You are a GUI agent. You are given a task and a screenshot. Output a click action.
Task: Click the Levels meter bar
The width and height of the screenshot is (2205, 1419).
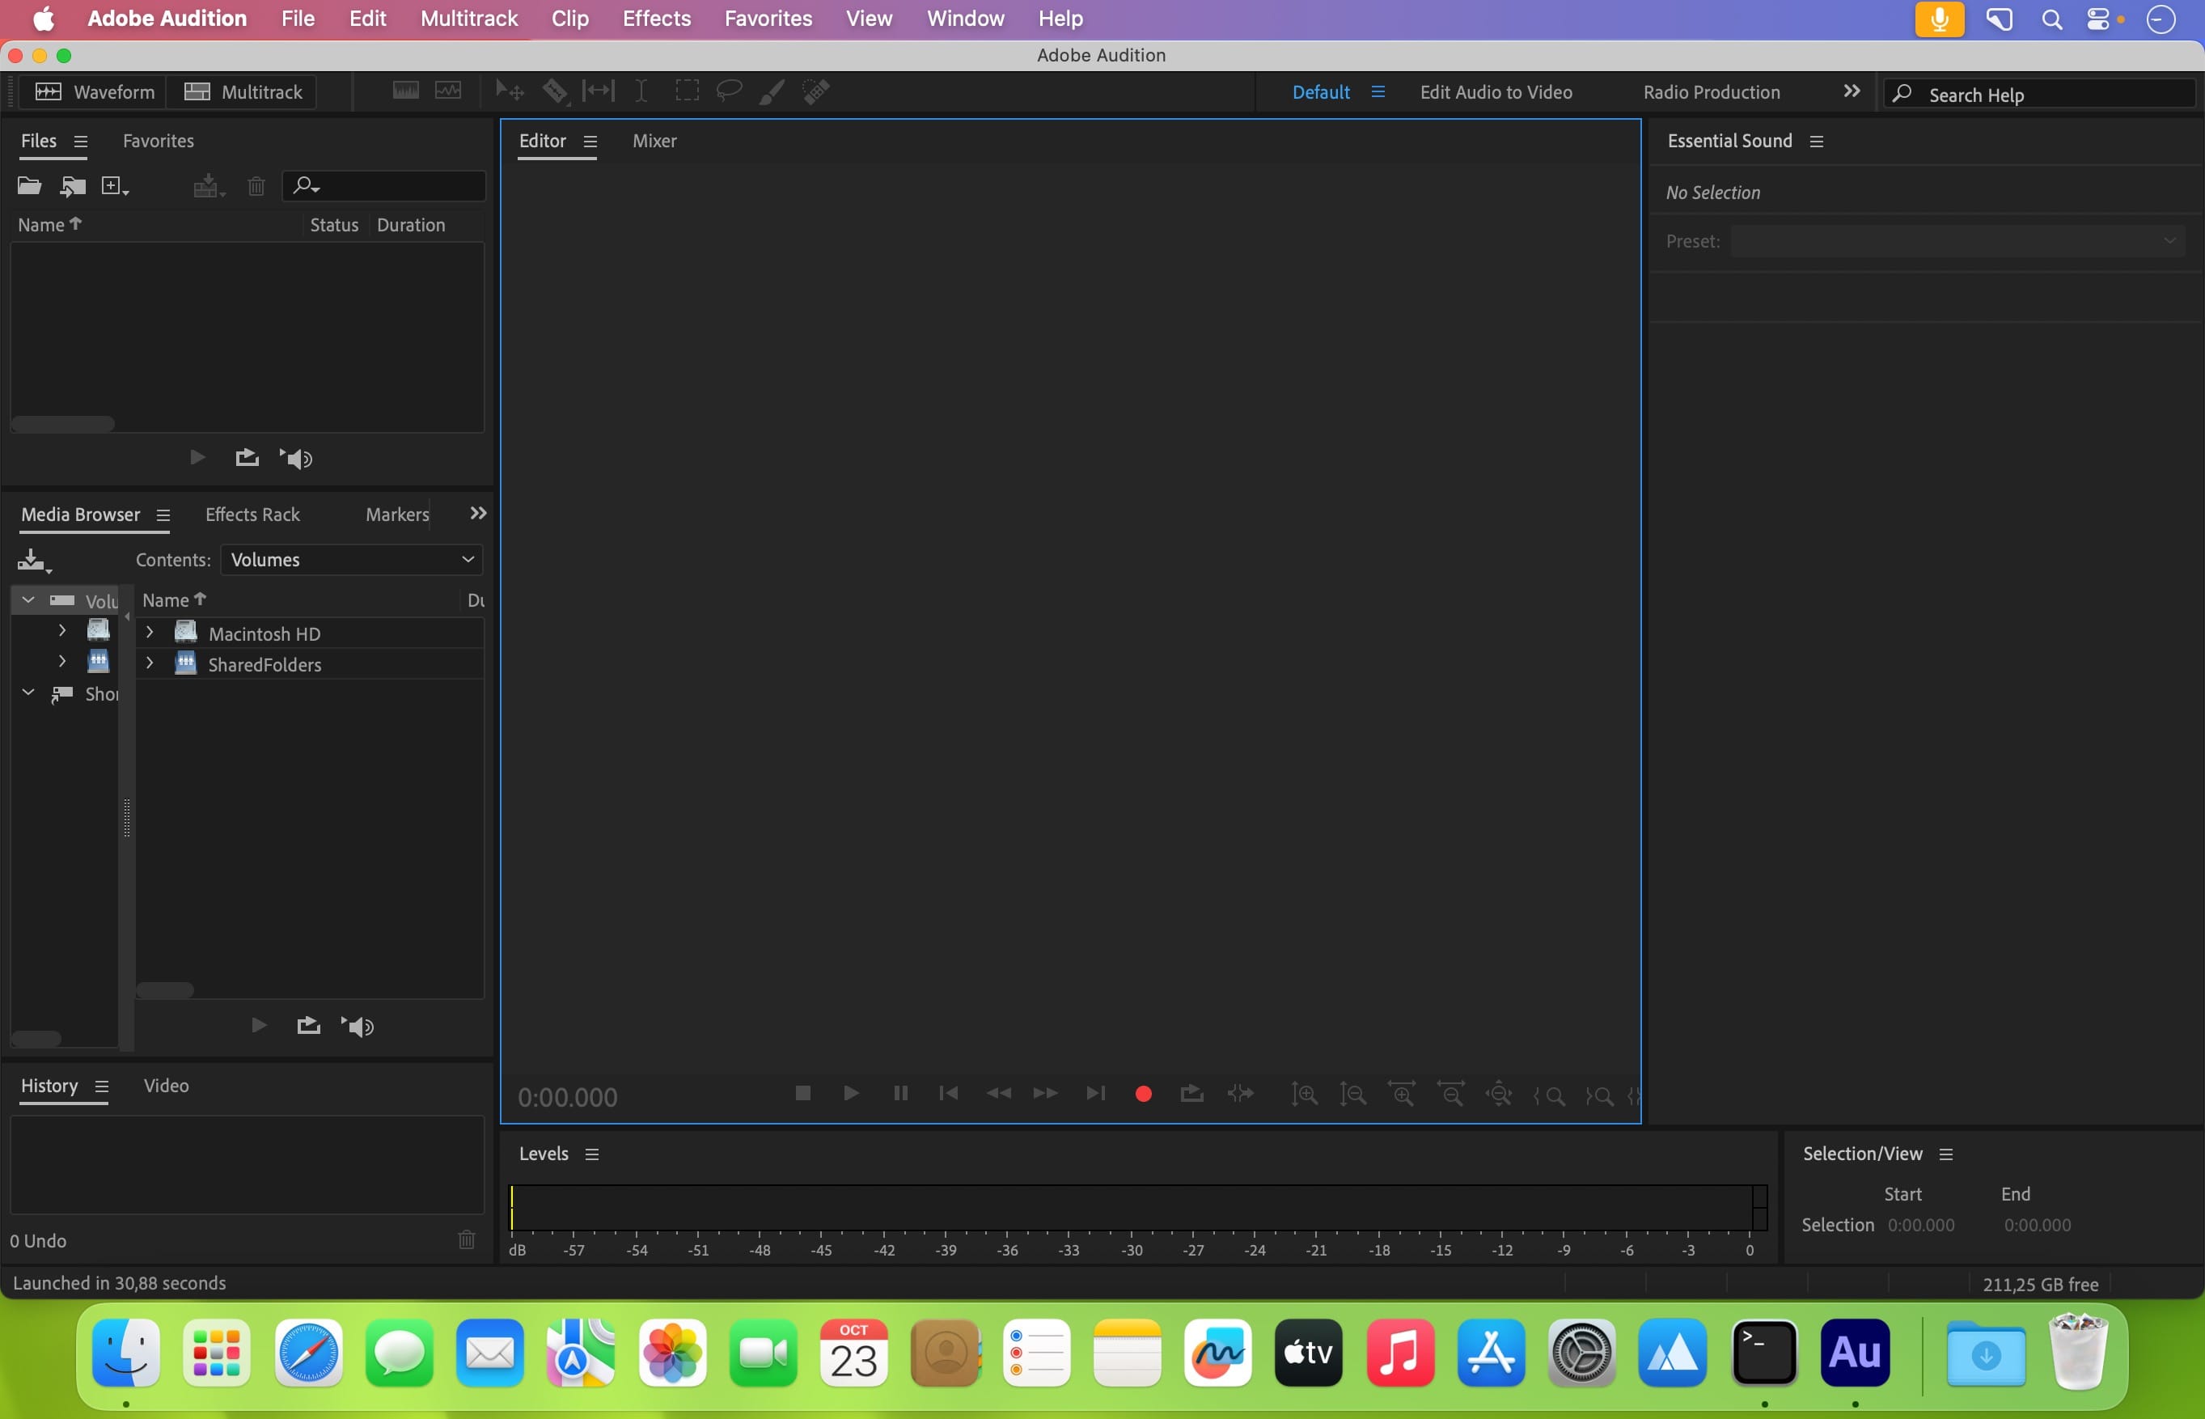pos(1138,1207)
